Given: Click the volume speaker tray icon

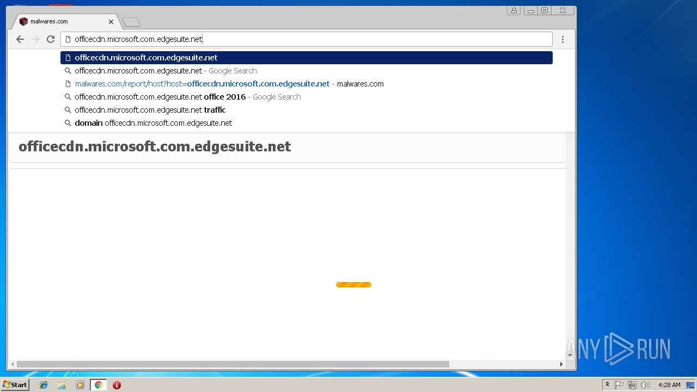Looking at the screenshot, I should (645, 385).
